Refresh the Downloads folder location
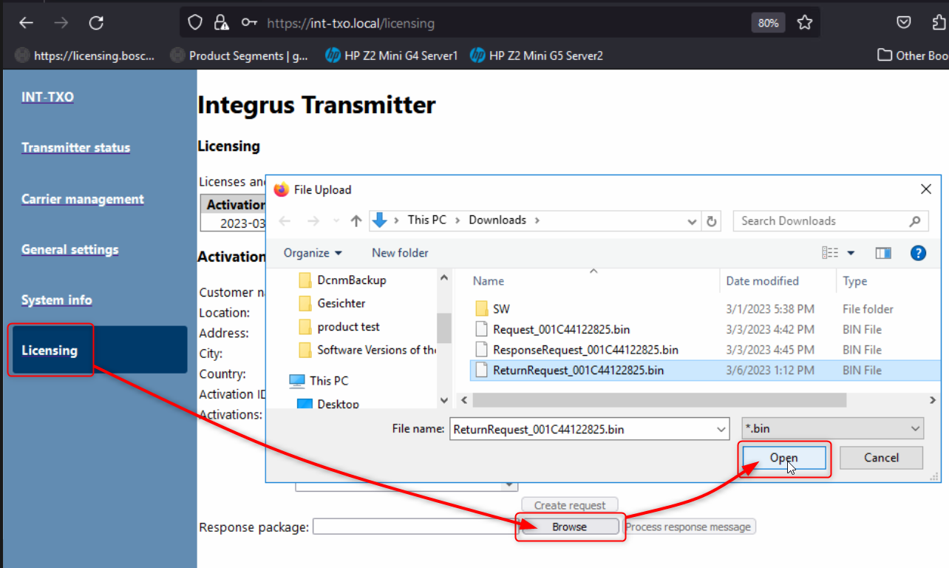 tap(712, 220)
